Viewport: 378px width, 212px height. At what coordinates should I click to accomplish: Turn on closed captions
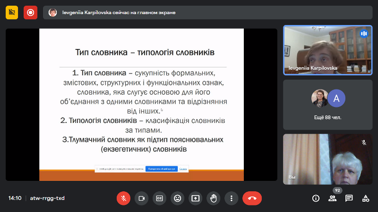(x=159, y=198)
